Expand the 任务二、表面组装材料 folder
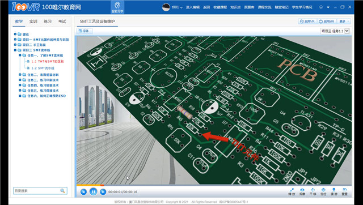The height and width of the screenshot is (205, 363). tap(20, 74)
